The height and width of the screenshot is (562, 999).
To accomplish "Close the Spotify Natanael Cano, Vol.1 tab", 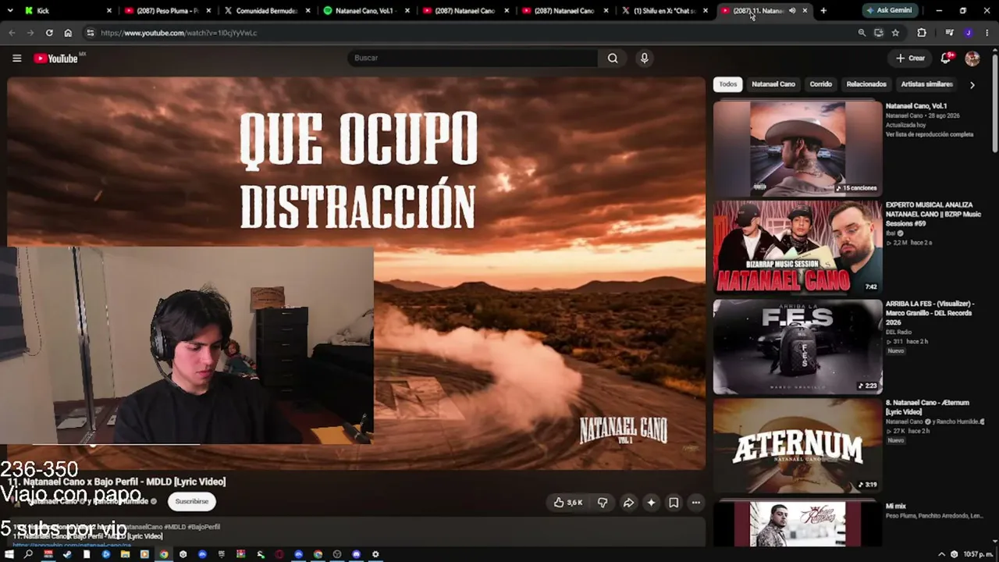I will tap(407, 11).
